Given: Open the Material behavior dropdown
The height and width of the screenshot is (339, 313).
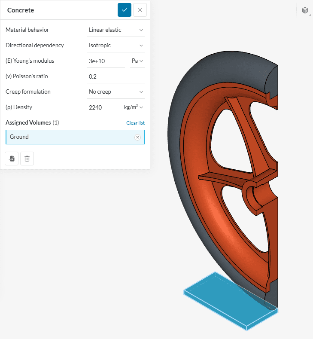Looking at the screenshot, I should 115,30.
